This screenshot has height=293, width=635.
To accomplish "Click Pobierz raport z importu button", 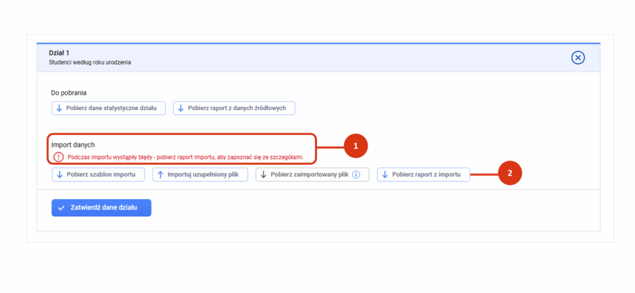I will point(423,175).
